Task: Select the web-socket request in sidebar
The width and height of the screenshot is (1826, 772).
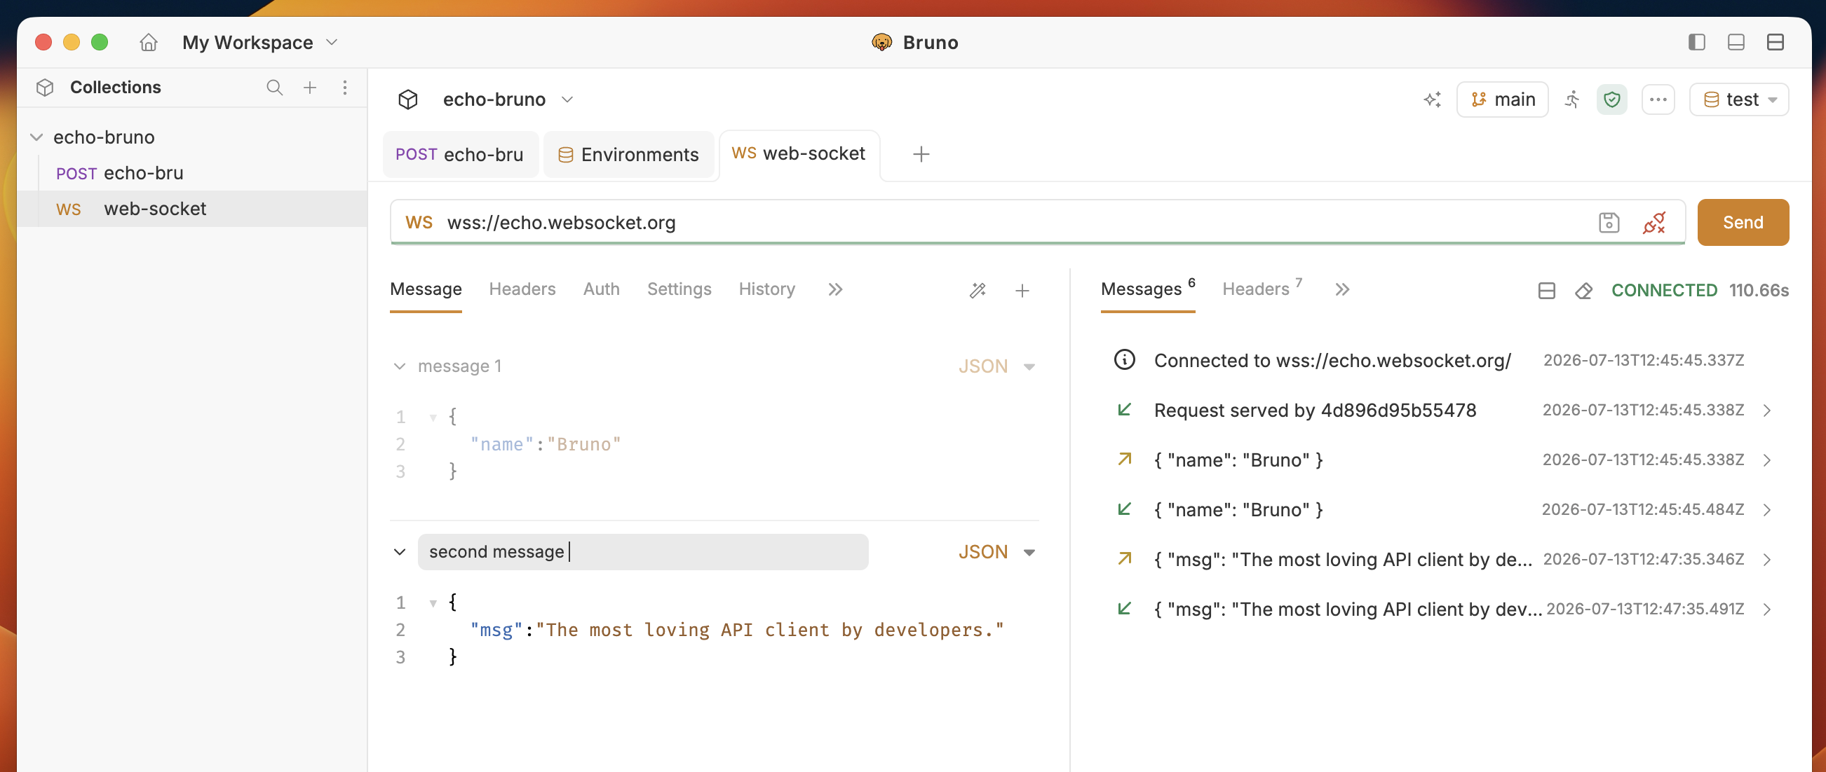Action: pyautogui.click(x=191, y=208)
